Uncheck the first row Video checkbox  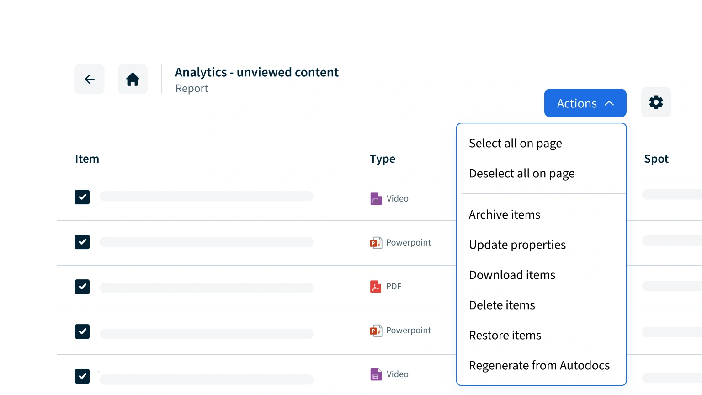[x=82, y=197]
